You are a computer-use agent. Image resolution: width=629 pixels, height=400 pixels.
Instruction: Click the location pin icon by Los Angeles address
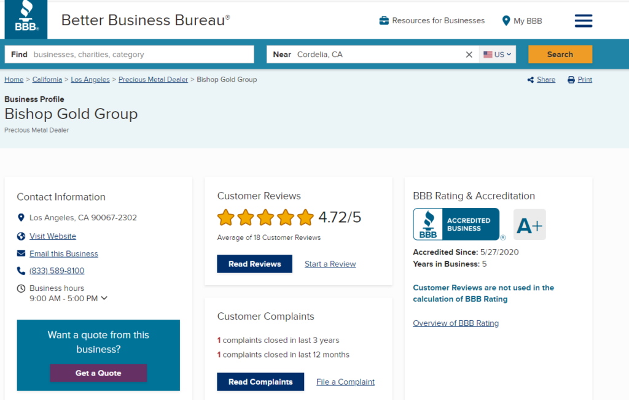21,218
